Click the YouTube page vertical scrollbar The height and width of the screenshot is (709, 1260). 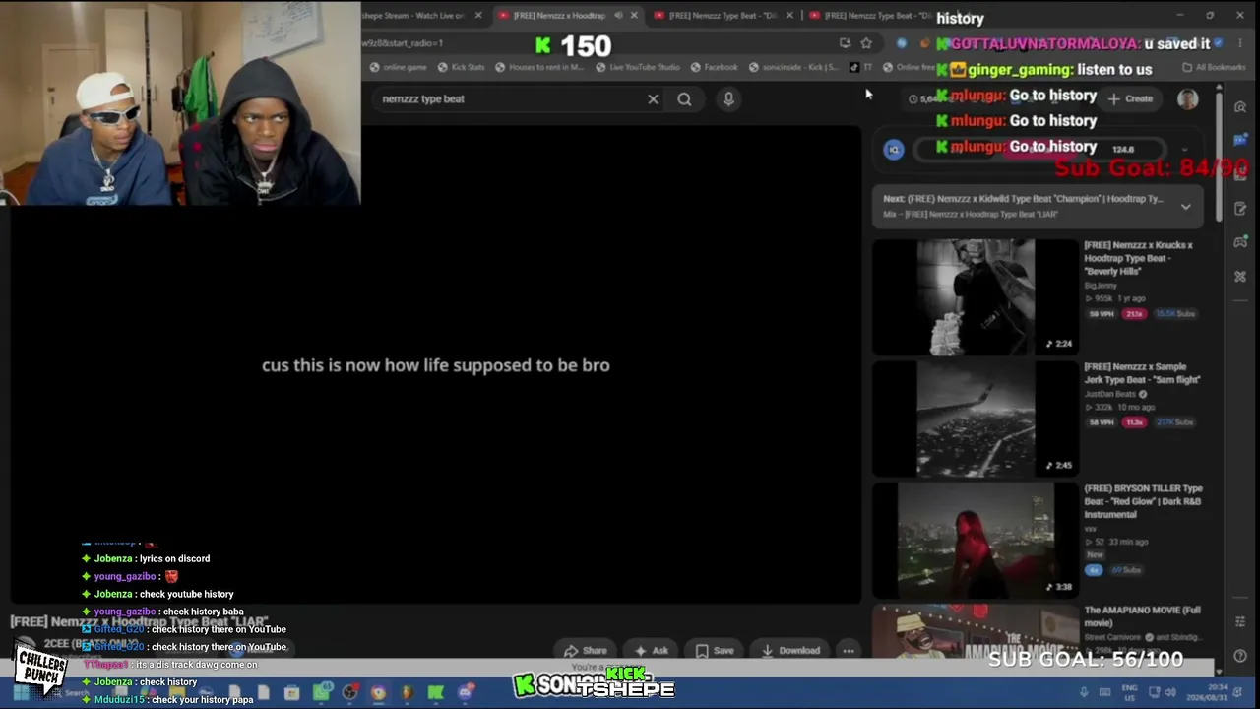click(1219, 153)
